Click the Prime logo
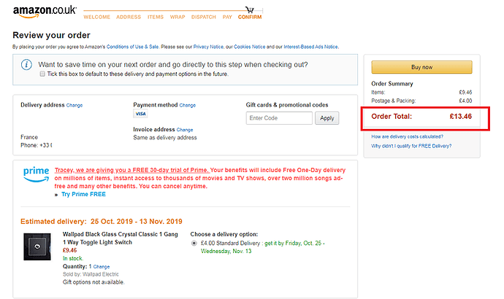 click(x=36, y=174)
